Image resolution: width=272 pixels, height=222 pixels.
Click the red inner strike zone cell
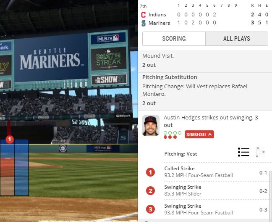pyautogui.click(x=7, y=167)
